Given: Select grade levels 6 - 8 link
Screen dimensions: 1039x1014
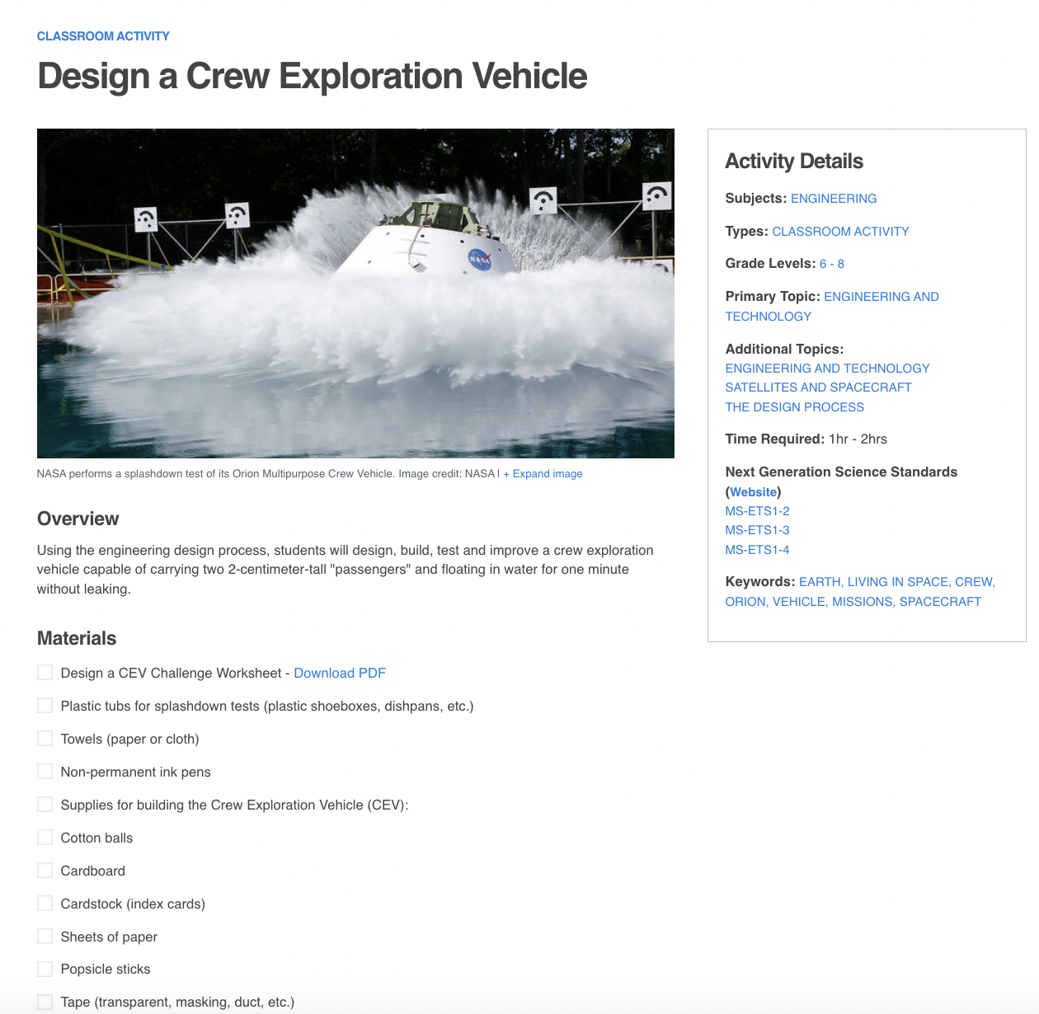Looking at the screenshot, I should [830, 263].
